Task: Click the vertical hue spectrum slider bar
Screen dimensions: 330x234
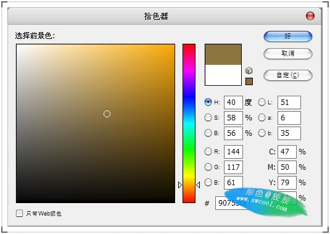Action: point(189,123)
